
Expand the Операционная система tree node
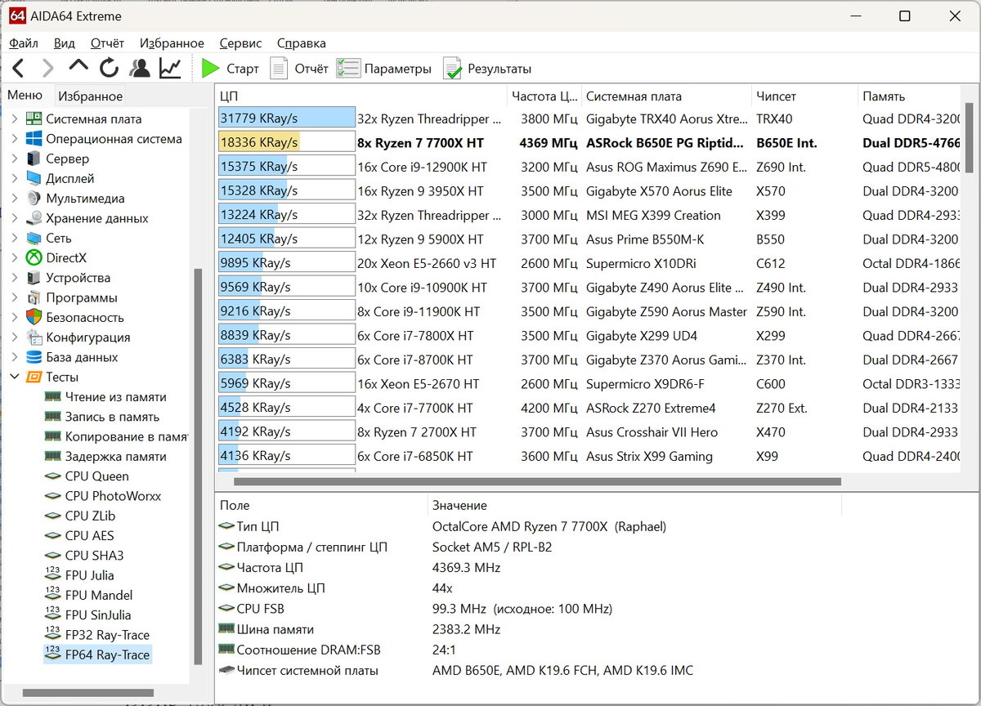(14, 139)
